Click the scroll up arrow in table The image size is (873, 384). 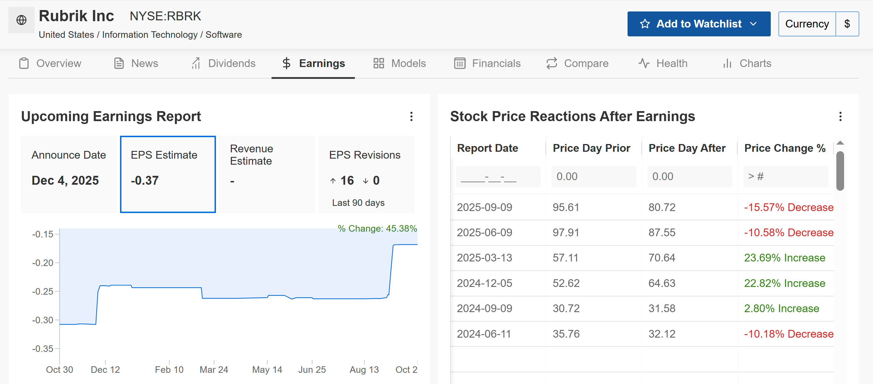pyautogui.click(x=840, y=143)
